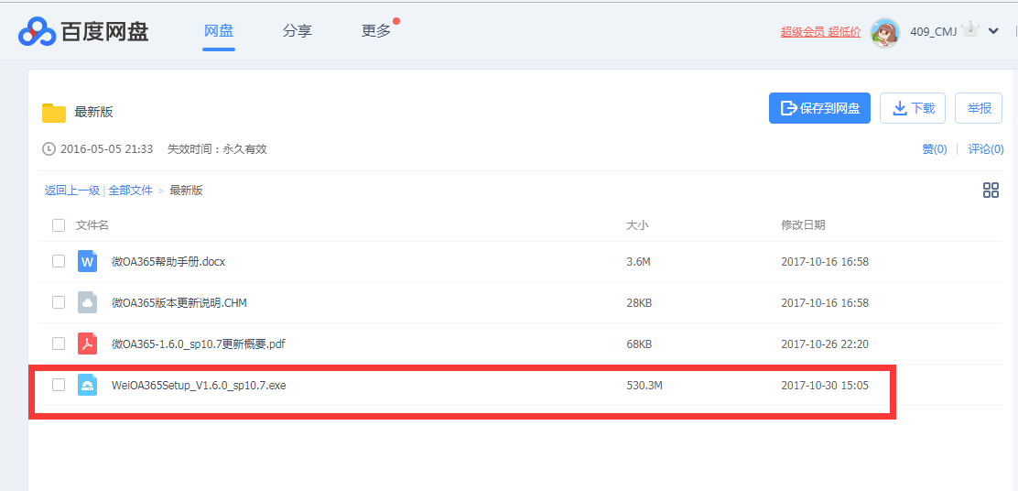Click the PDF icon for 更新概要.pdf

(87, 344)
